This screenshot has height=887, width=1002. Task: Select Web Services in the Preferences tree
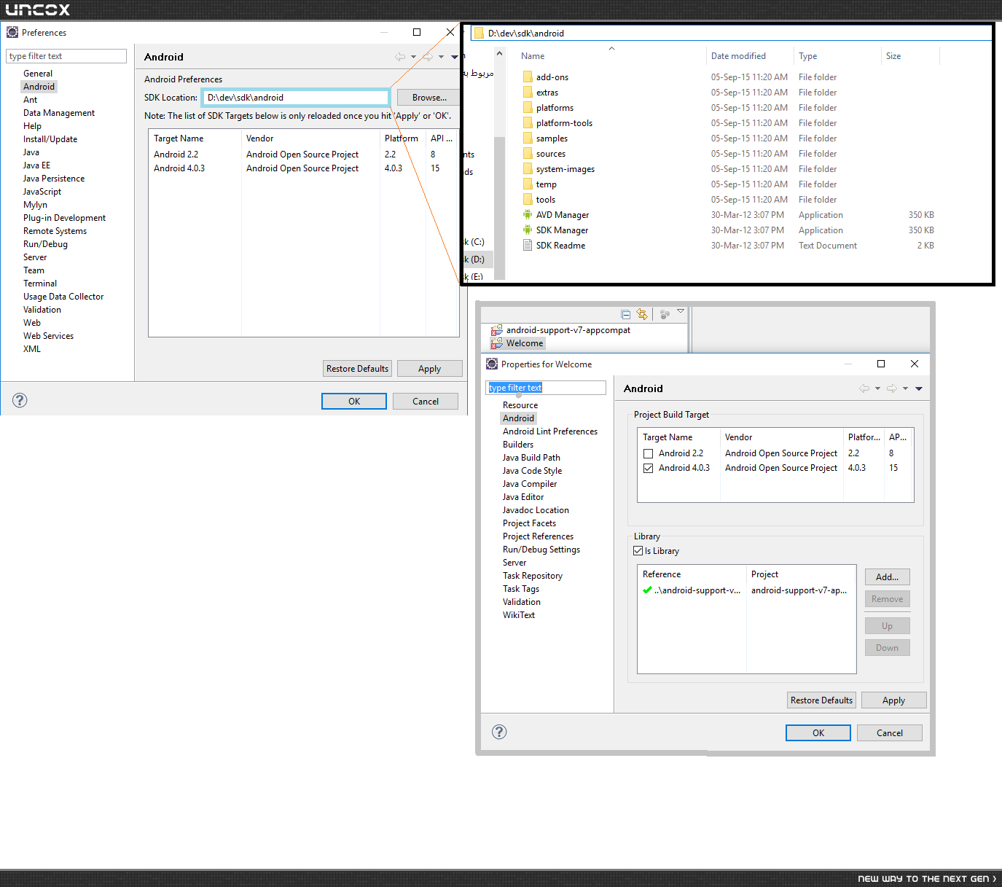pyautogui.click(x=48, y=336)
